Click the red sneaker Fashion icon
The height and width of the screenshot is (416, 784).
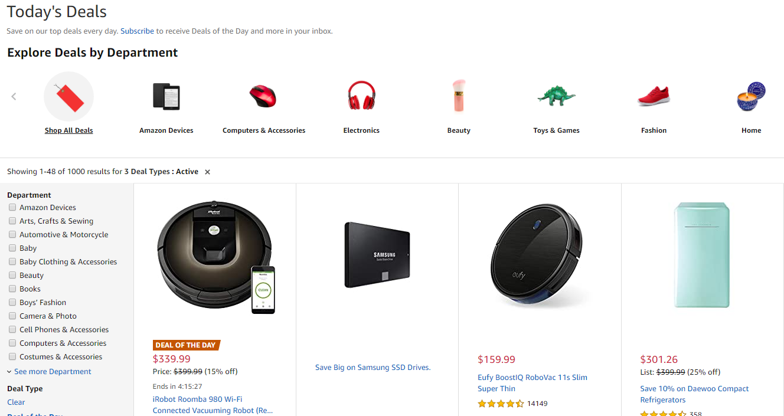[654, 96]
